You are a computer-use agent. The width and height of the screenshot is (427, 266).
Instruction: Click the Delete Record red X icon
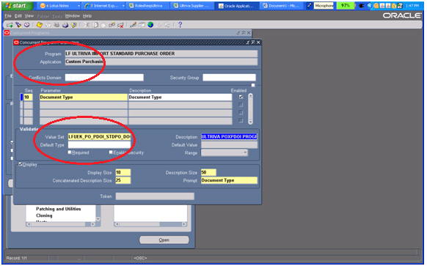pyautogui.click(x=120, y=25)
